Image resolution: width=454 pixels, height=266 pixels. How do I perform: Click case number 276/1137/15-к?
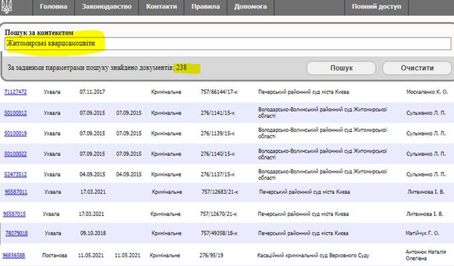pos(218,175)
